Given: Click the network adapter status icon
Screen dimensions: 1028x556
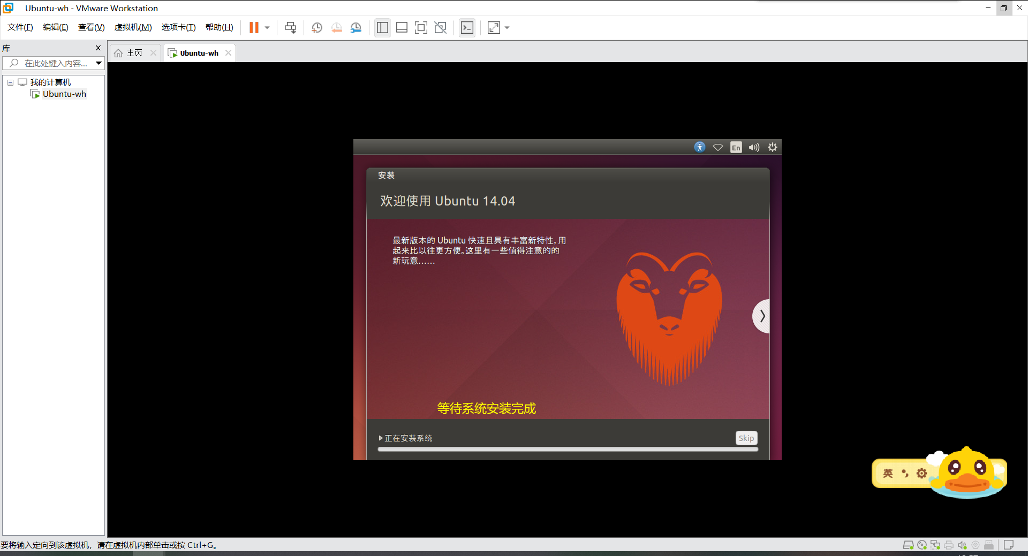Looking at the screenshot, I should (x=935, y=545).
